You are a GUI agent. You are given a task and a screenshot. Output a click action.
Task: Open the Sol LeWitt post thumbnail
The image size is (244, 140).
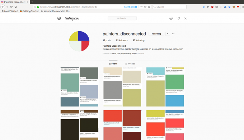pos(165,125)
